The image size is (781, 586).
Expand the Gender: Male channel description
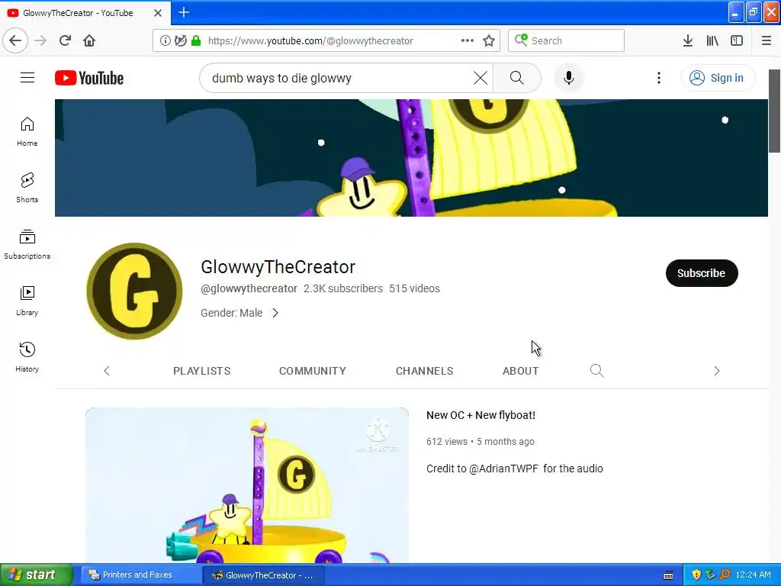[x=239, y=313]
